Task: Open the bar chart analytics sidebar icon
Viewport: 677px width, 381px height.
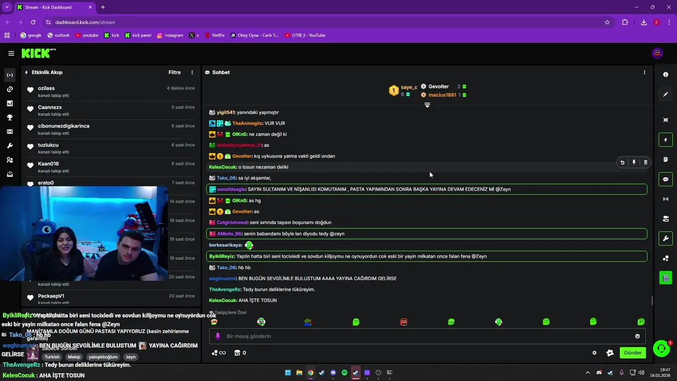Action: pyautogui.click(x=10, y=104)
